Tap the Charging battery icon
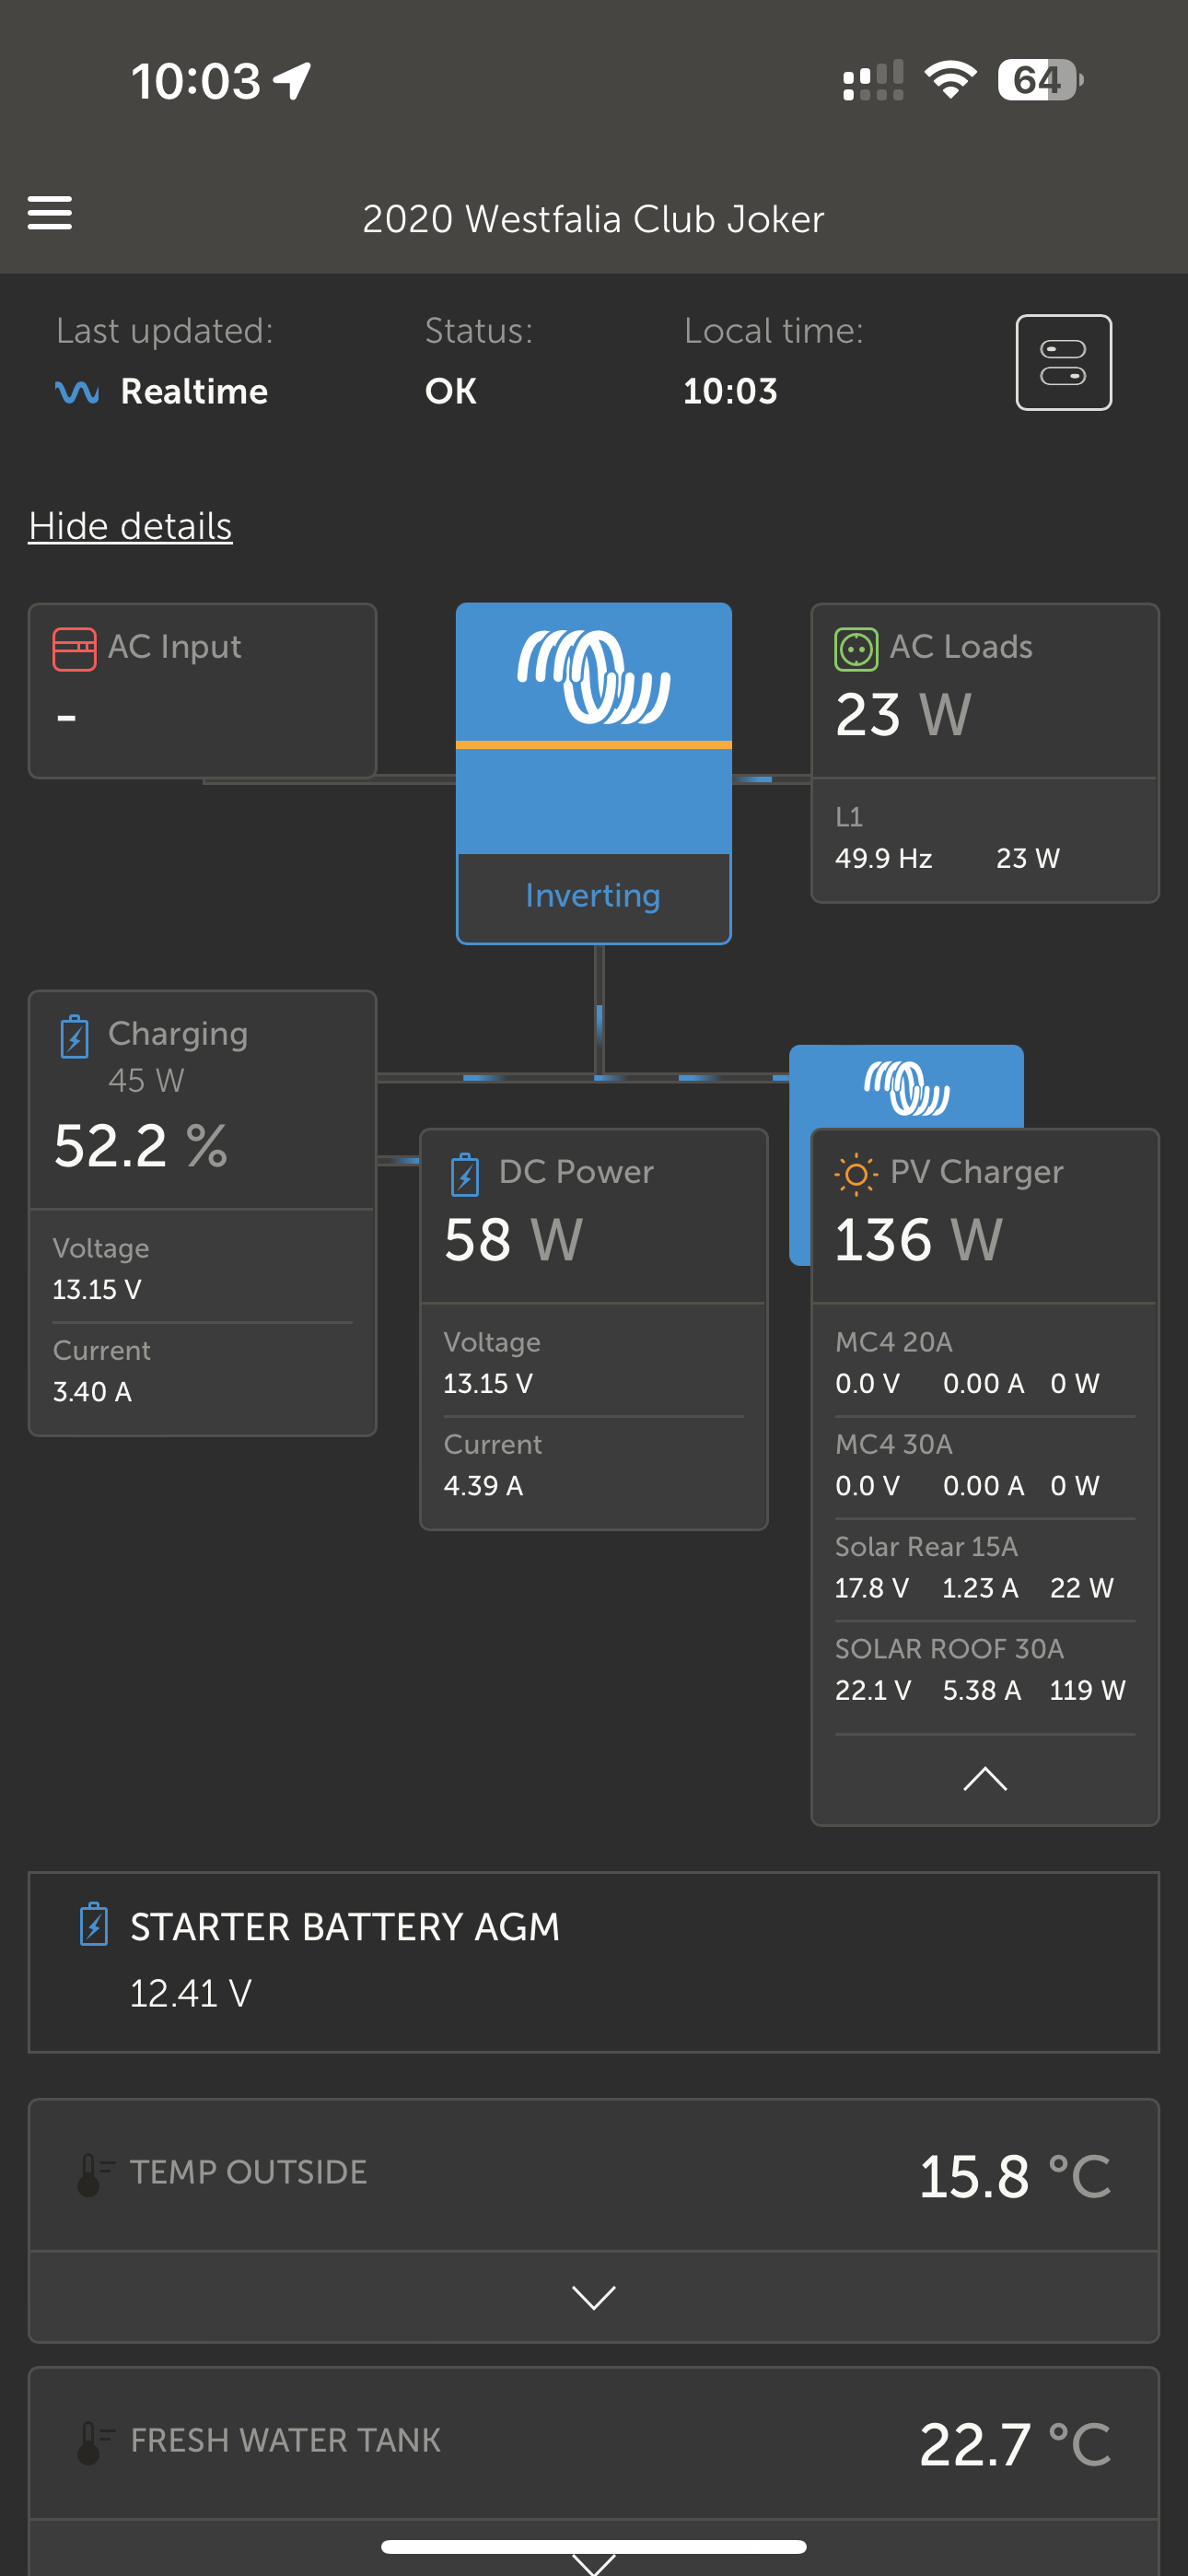This screenshot has height=2576, width=1188. 74,1036
